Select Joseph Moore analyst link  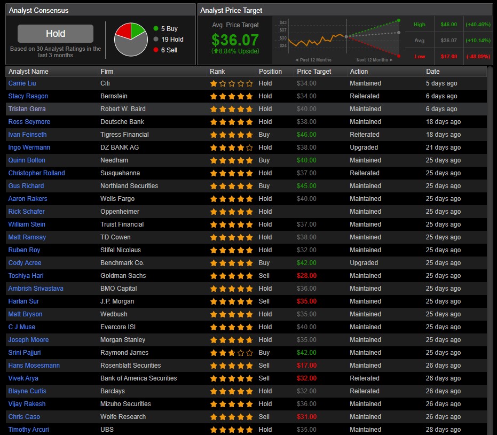click(28, 340)
